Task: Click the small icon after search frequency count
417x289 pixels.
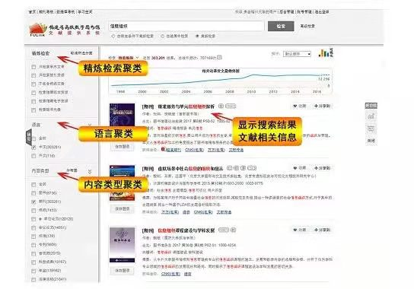Action: [x=219, y=57]
